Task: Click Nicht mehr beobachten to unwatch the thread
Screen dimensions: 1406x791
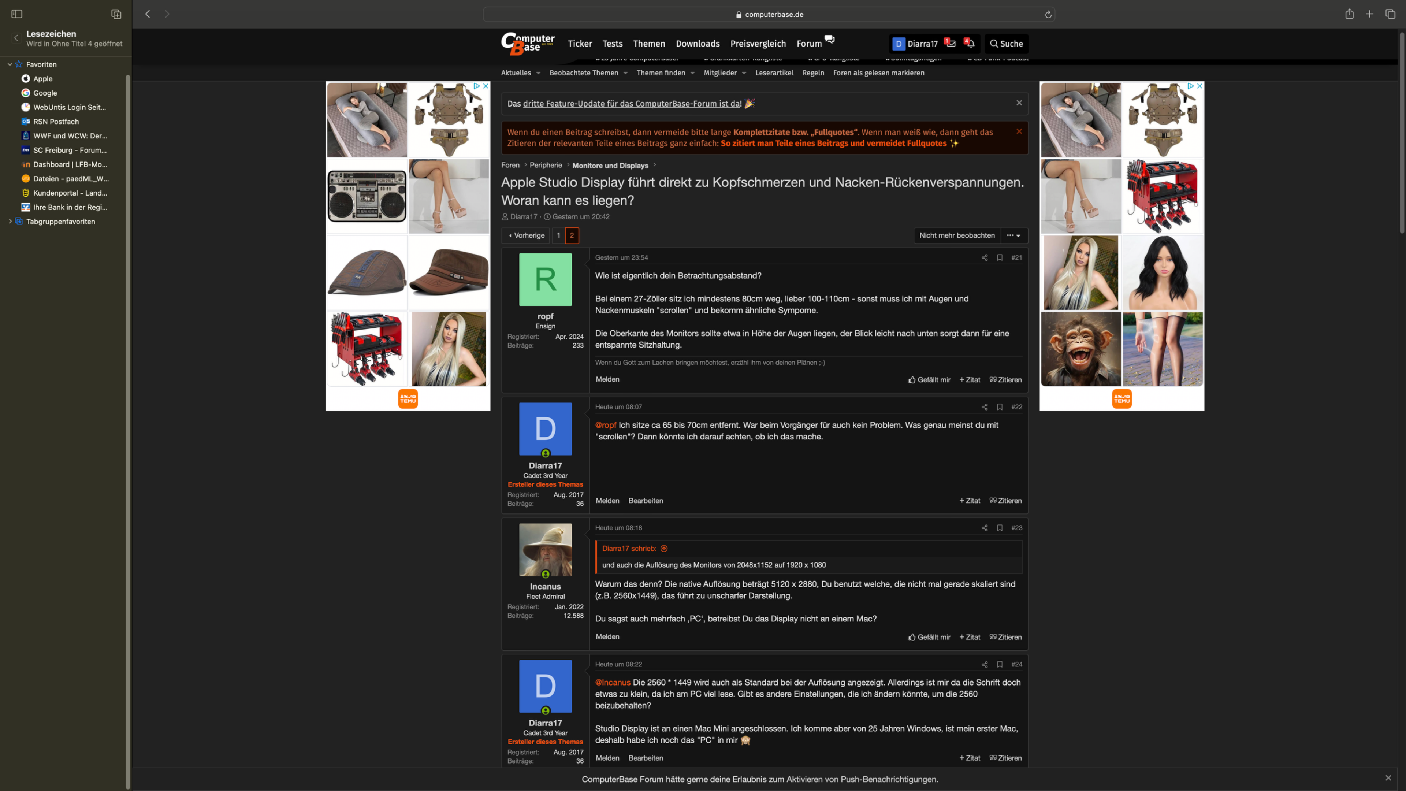Action: click(x=957, y=235)
